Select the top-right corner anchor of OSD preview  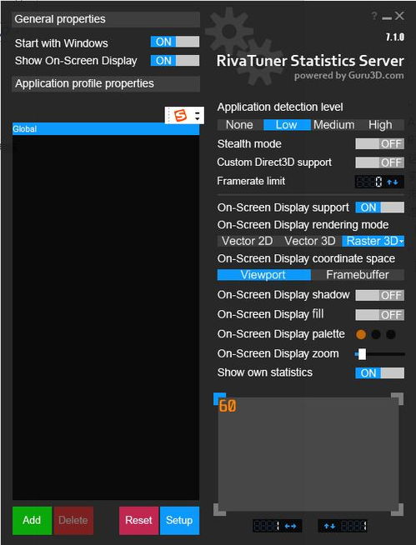[398, 399]
